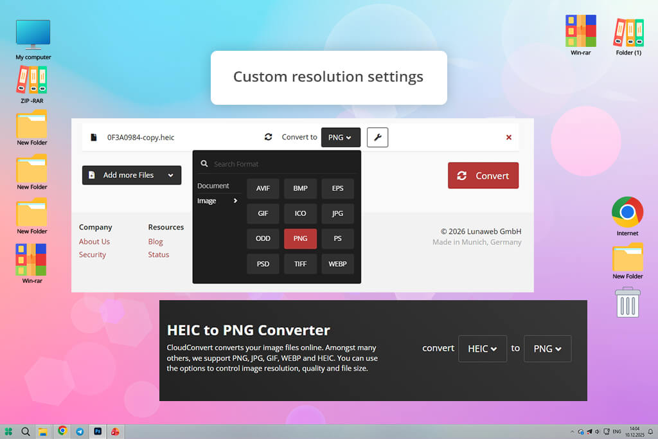Screen dimensions: 658x439
Task: Open File Explorer from taskbar
Action: [43, 432]
